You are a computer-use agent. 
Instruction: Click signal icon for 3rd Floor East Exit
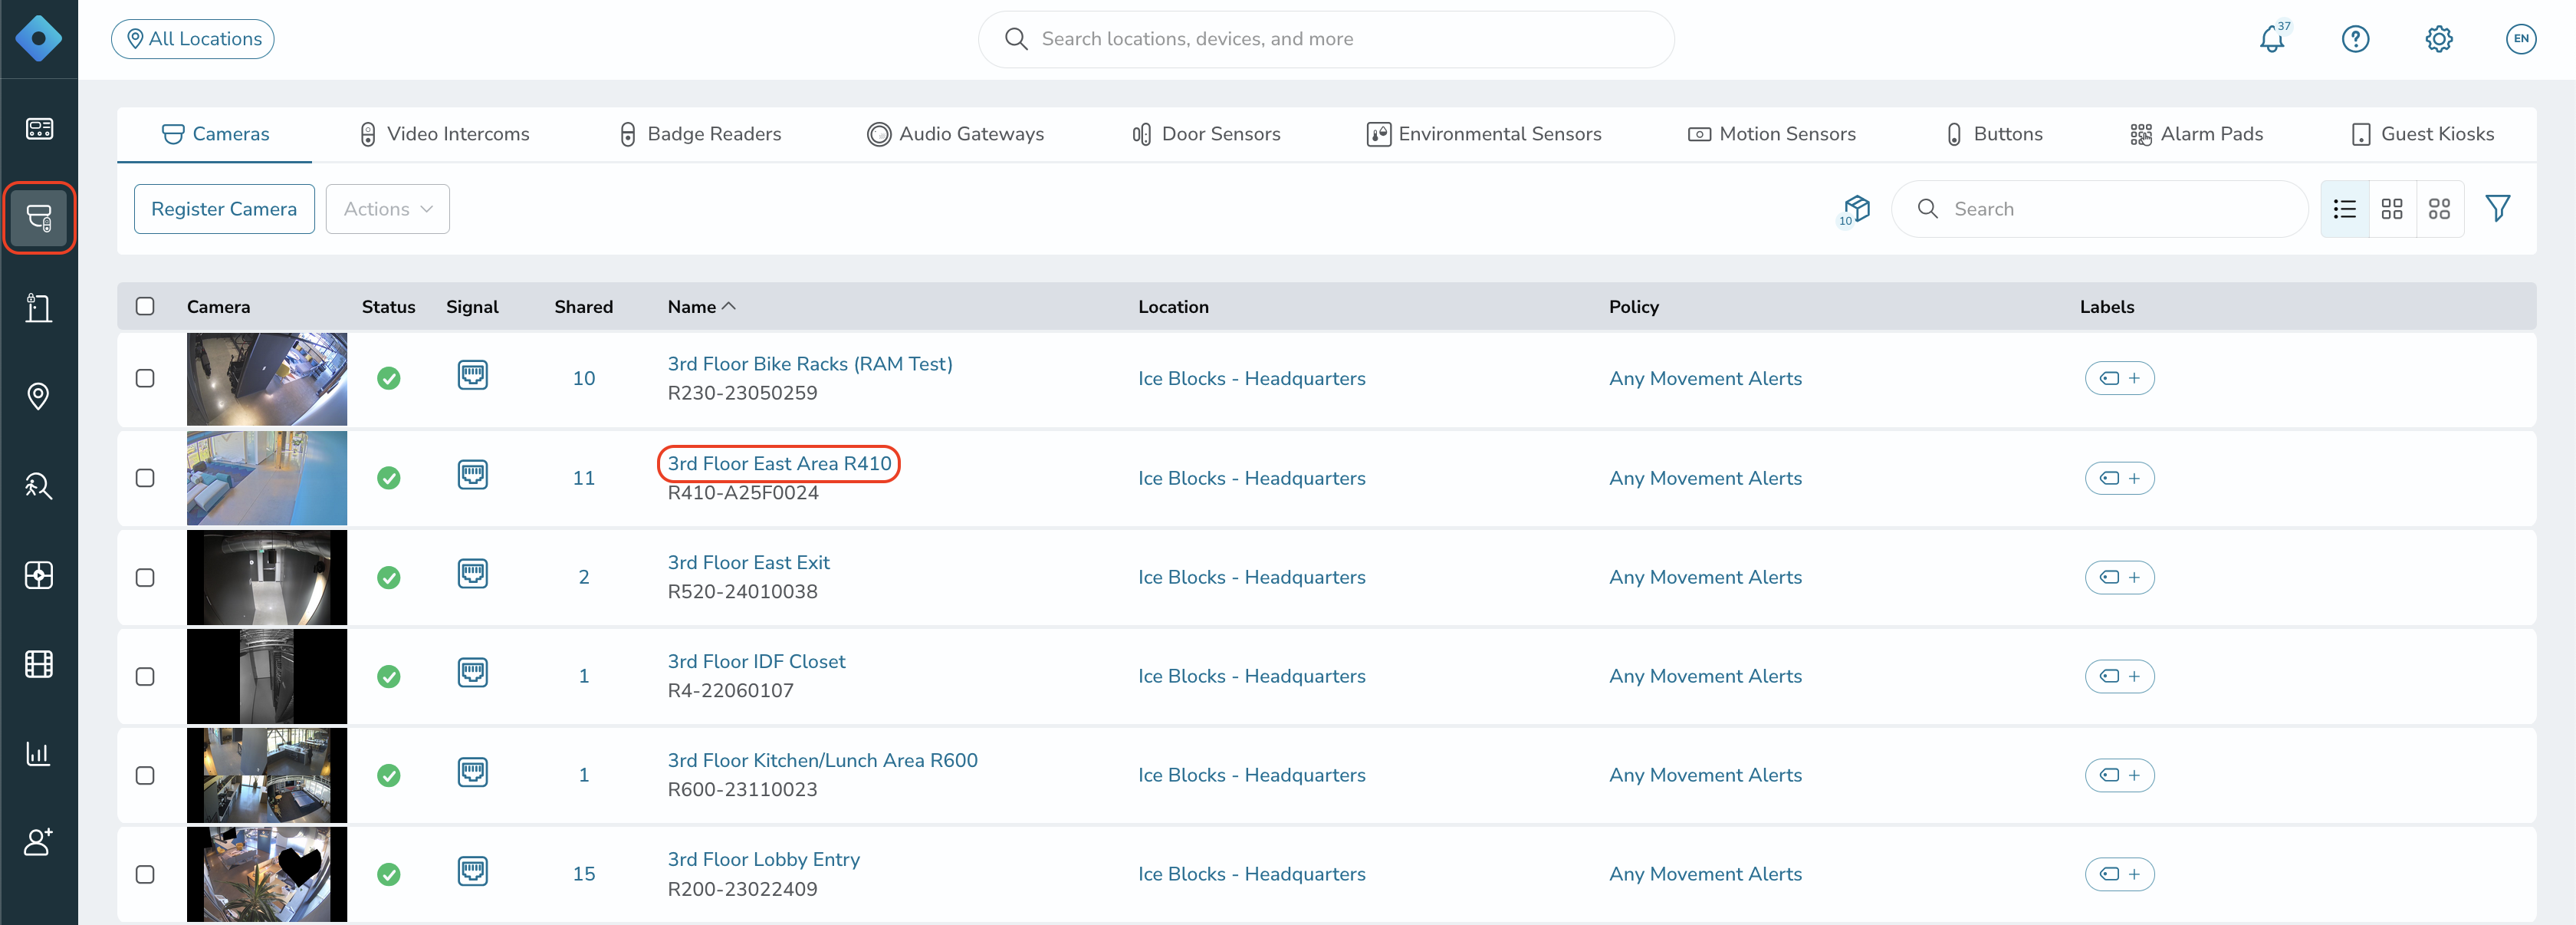[473, 575]
